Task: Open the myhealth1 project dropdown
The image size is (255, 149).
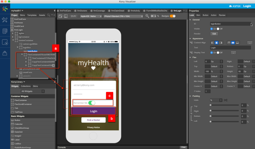Action: 17,11
